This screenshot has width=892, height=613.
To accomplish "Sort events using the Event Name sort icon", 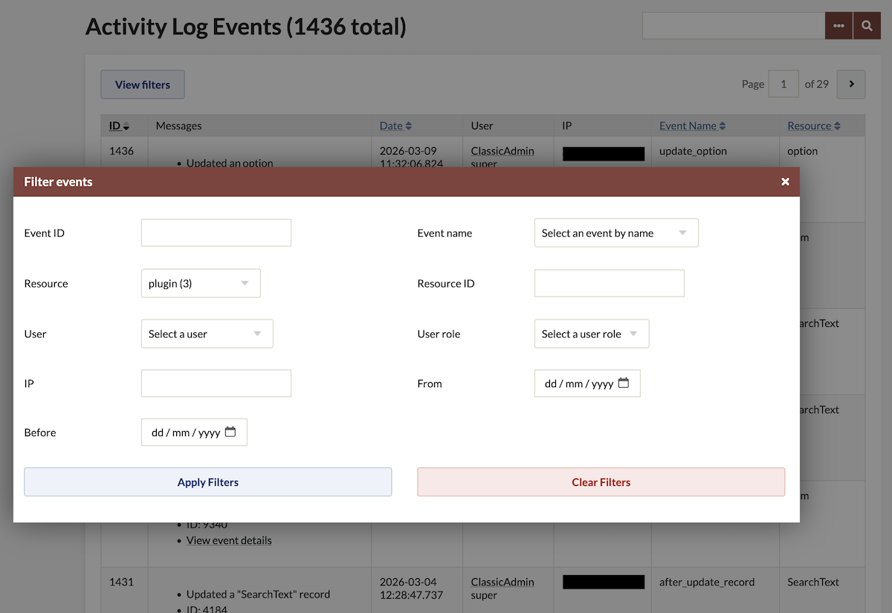I will 722,125.
